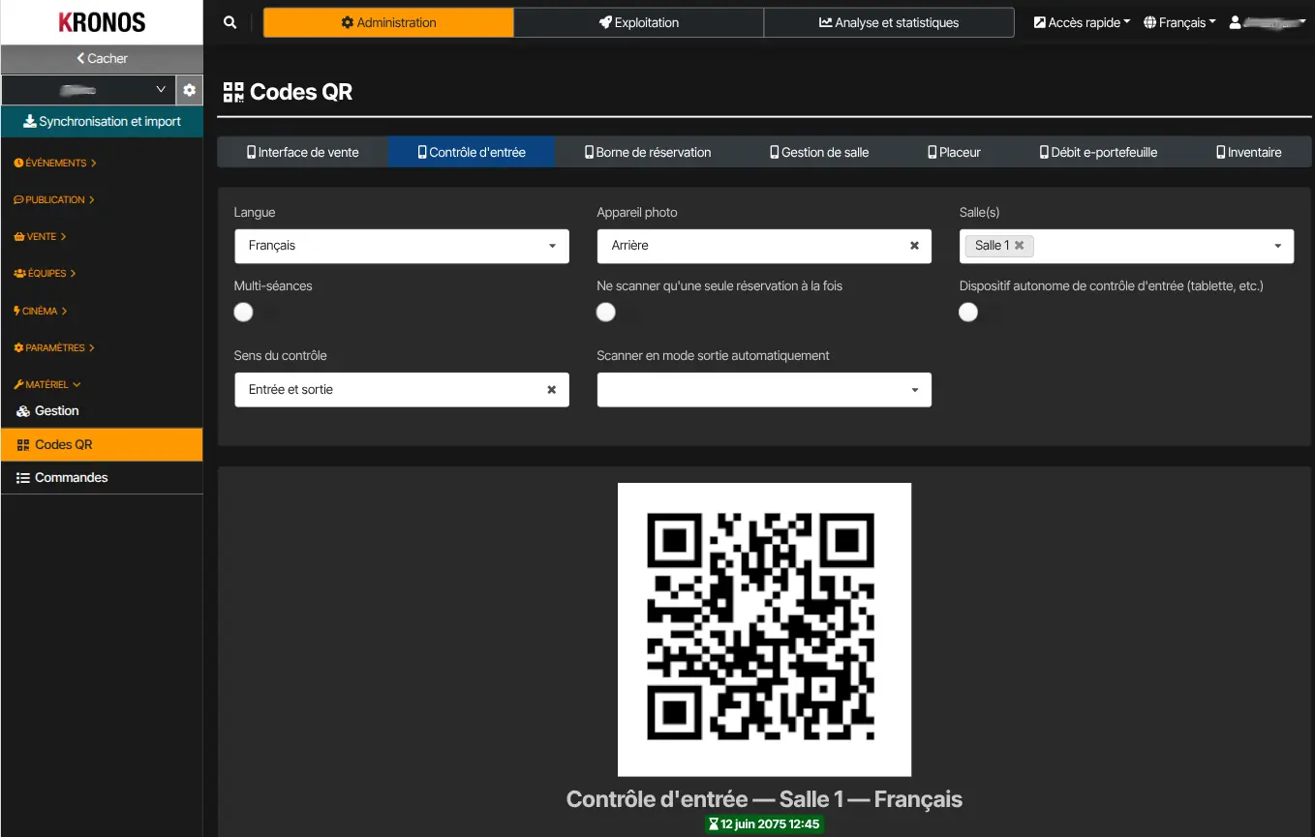
Task: Click the gear settings icon
Action: [x=190, y=90]
